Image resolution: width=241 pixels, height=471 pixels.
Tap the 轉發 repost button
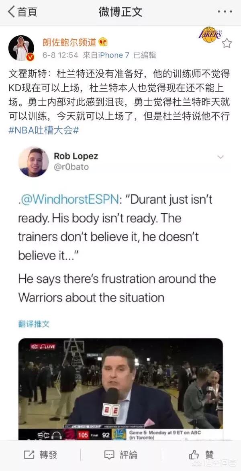40,455
